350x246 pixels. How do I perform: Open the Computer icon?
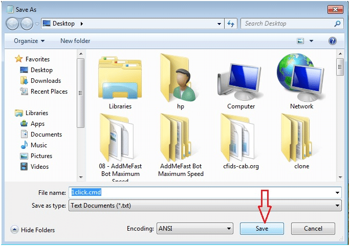(240, 81)
